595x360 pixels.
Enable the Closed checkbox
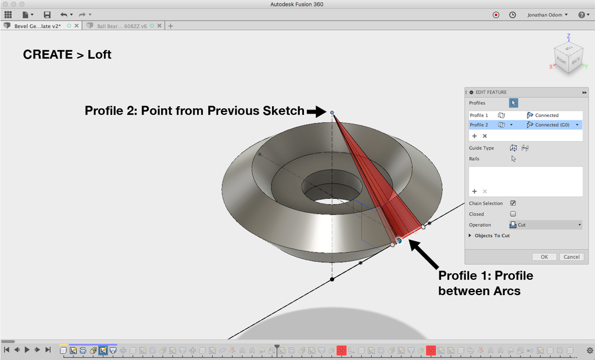[513, 214]
